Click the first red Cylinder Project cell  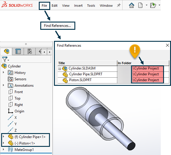148,69
